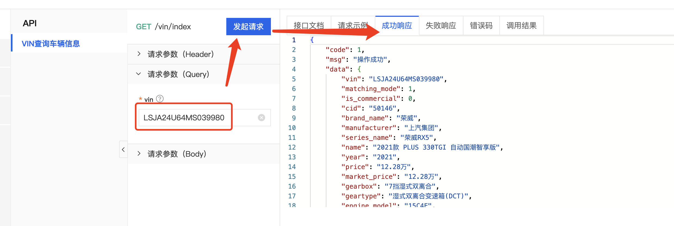674x226 pixels.
Task: Open the 调用结果 tab
Action: [x=521, y=26]
